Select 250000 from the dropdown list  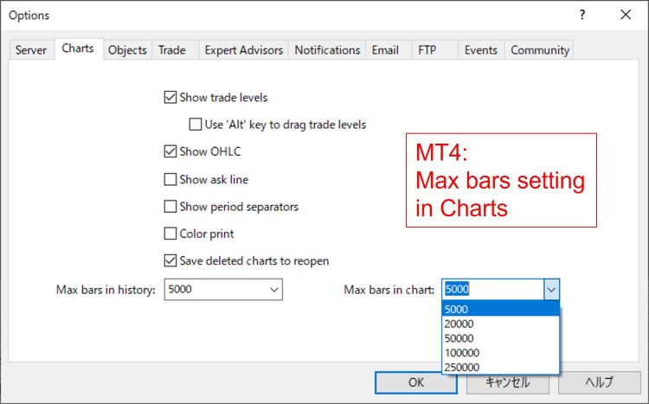pyautogui.click(x=501, y=367)
